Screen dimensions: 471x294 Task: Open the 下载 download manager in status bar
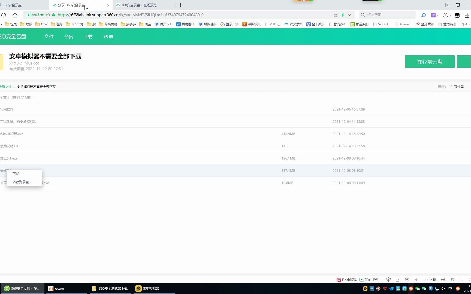click(430, 280)
